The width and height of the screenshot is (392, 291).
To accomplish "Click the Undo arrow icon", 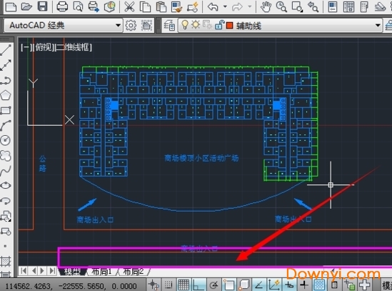I will (x=213, y=6).
